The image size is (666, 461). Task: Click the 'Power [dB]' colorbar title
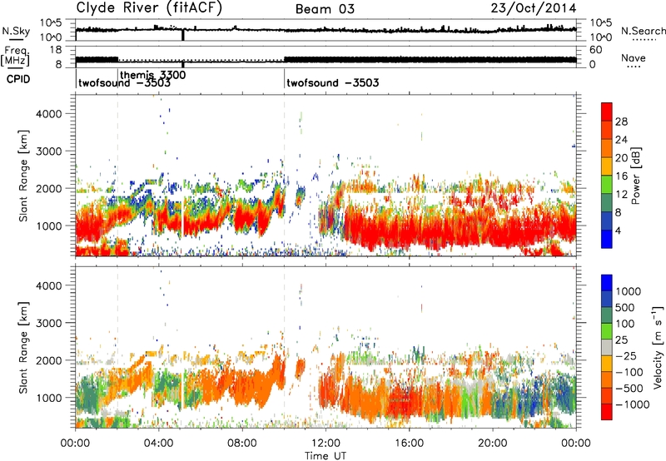pyautogui.click(x=635, y=176)
